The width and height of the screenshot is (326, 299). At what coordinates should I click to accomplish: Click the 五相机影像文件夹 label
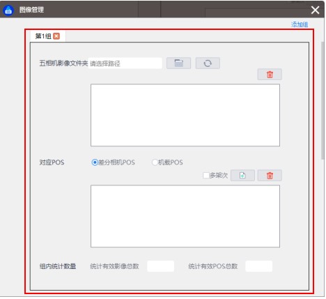tap(63, 63)
